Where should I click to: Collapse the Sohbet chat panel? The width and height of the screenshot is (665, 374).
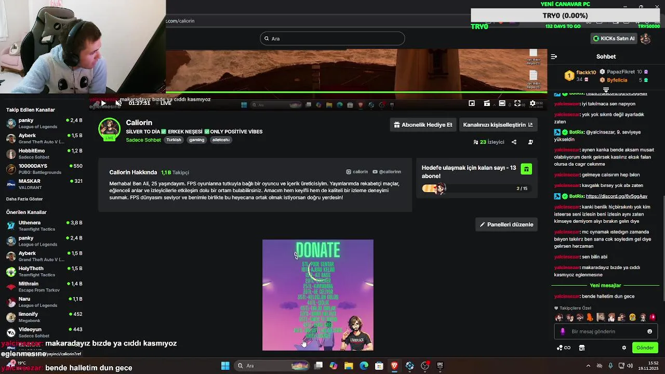(x=554, y=57)
